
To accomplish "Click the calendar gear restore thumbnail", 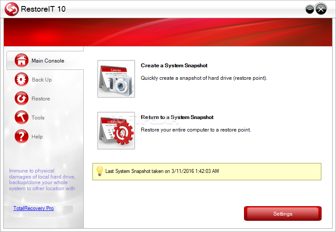I will (x=116, y=131).
